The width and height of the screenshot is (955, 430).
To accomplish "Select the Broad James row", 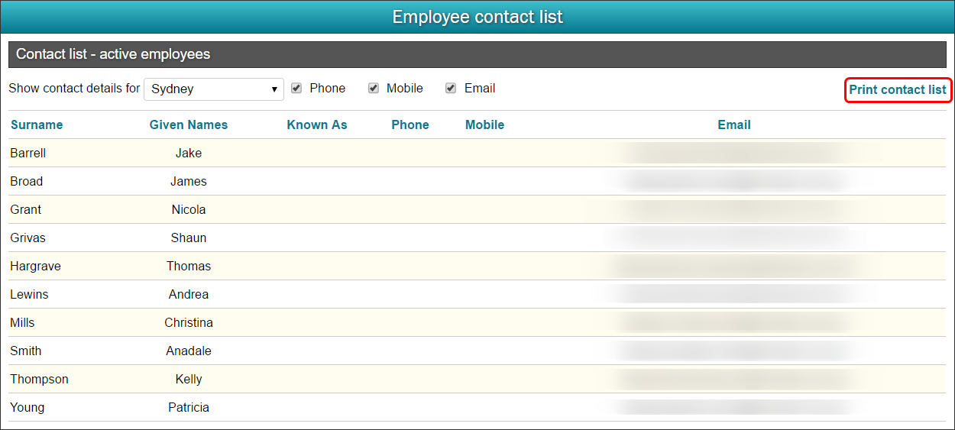I will [477, 181].
